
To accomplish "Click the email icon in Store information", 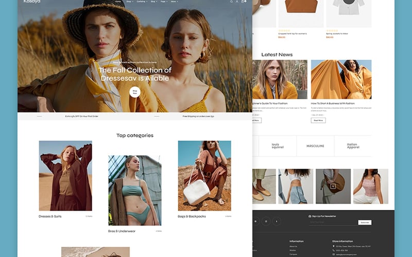I will 334,254.
